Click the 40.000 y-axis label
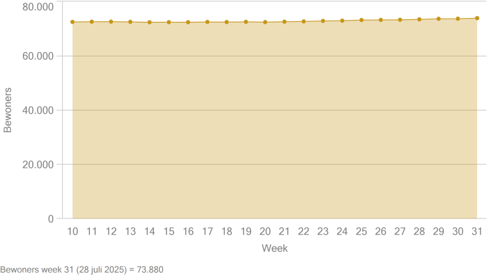This screenshot has width=488, height=275. [x=38, y=111]
